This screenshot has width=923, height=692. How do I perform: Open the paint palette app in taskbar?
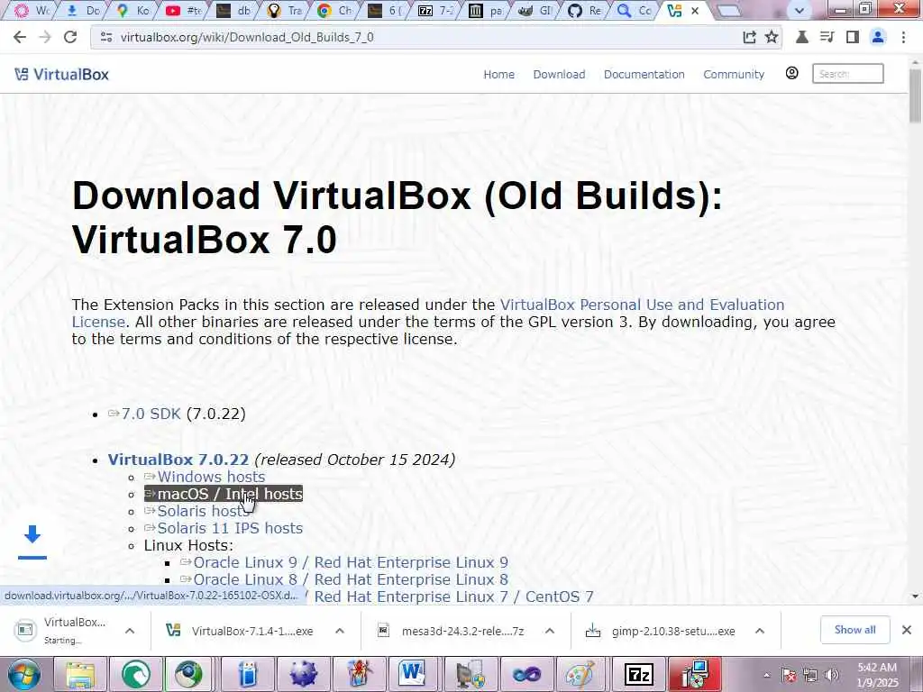pyautogui.click(x=581, y=674)
